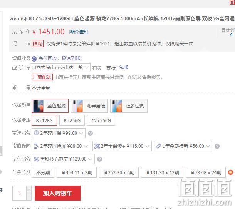Click the quantity input field showing 1

point(19,193)
